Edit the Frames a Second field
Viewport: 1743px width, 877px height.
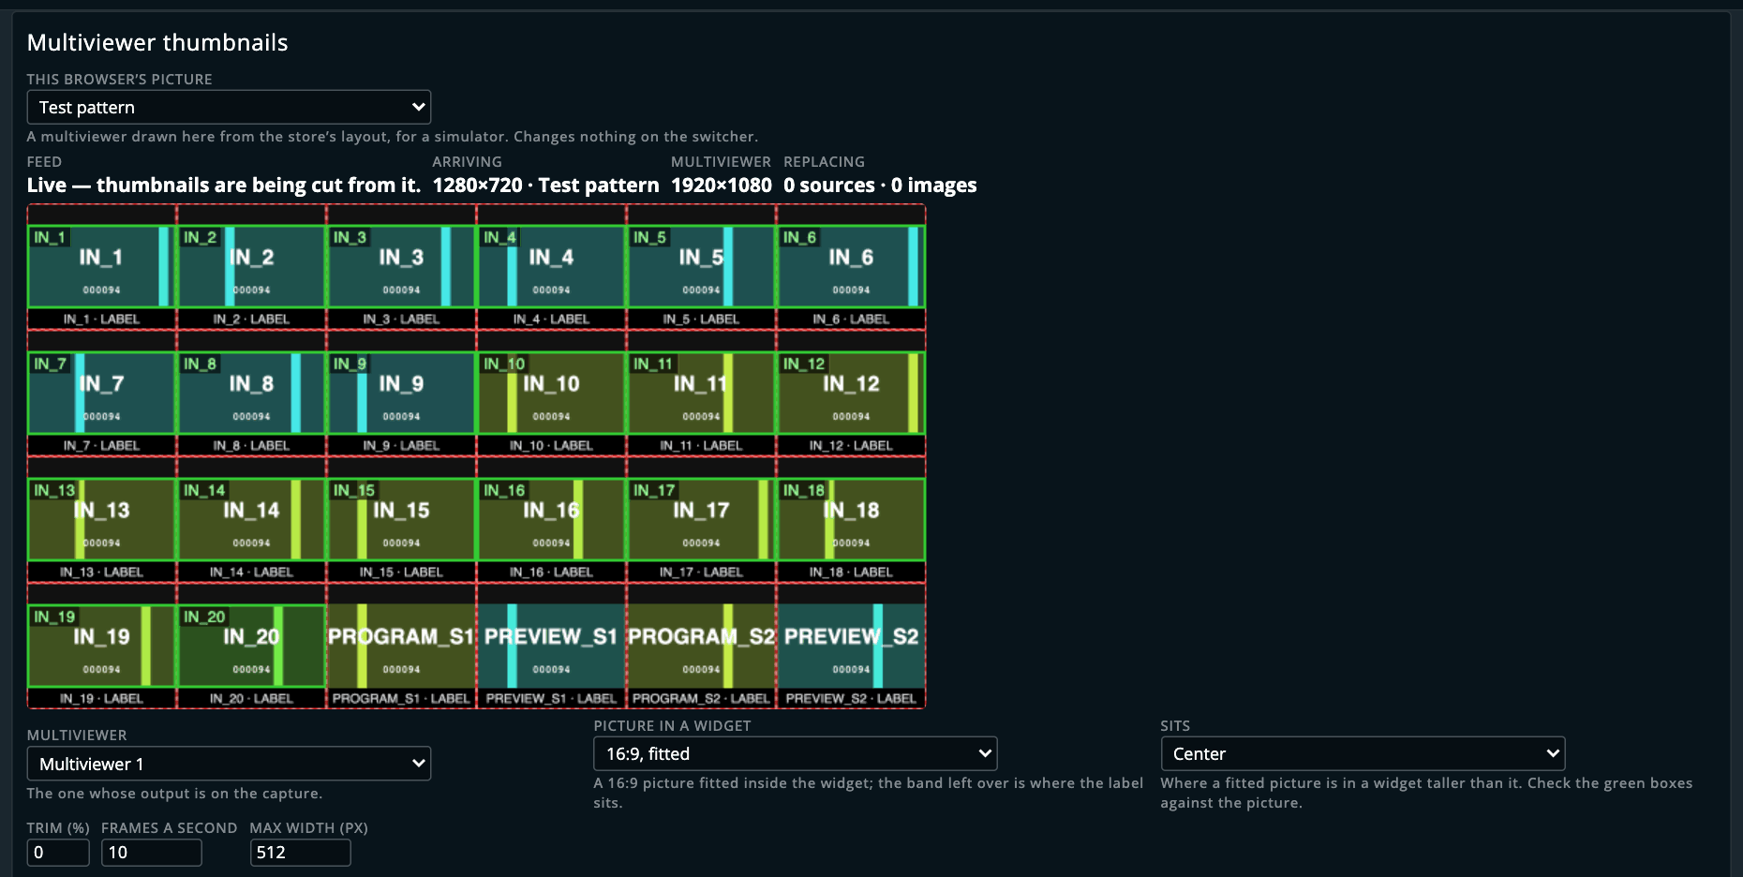tap(151, 852)
